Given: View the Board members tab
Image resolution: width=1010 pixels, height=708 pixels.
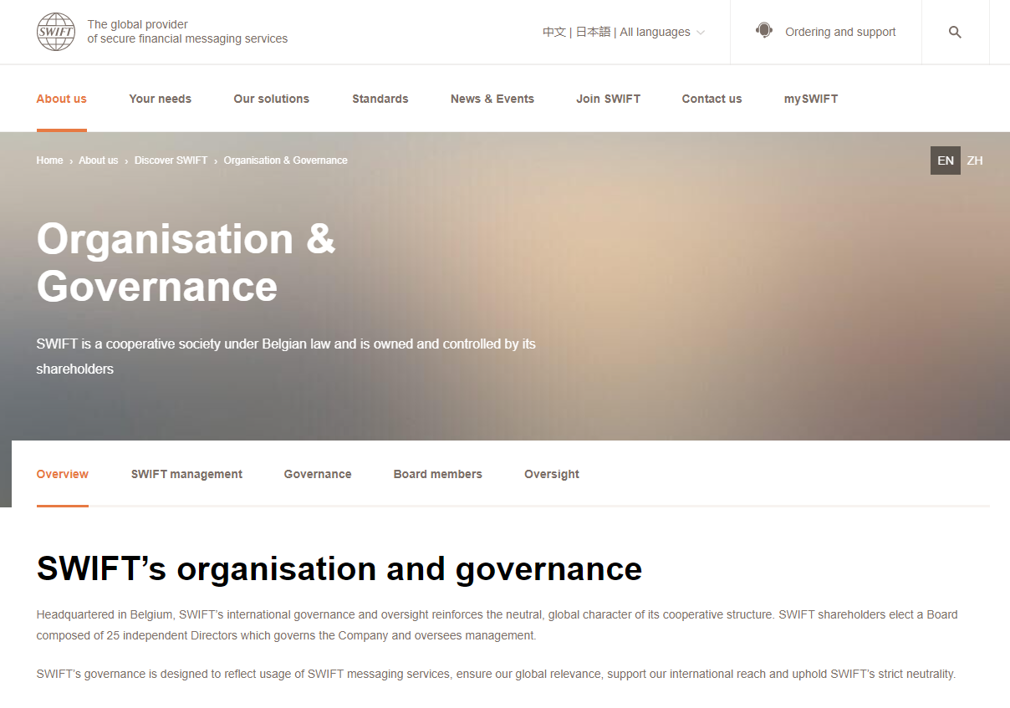Looking at the screenshot, I should tap(437, 474).
